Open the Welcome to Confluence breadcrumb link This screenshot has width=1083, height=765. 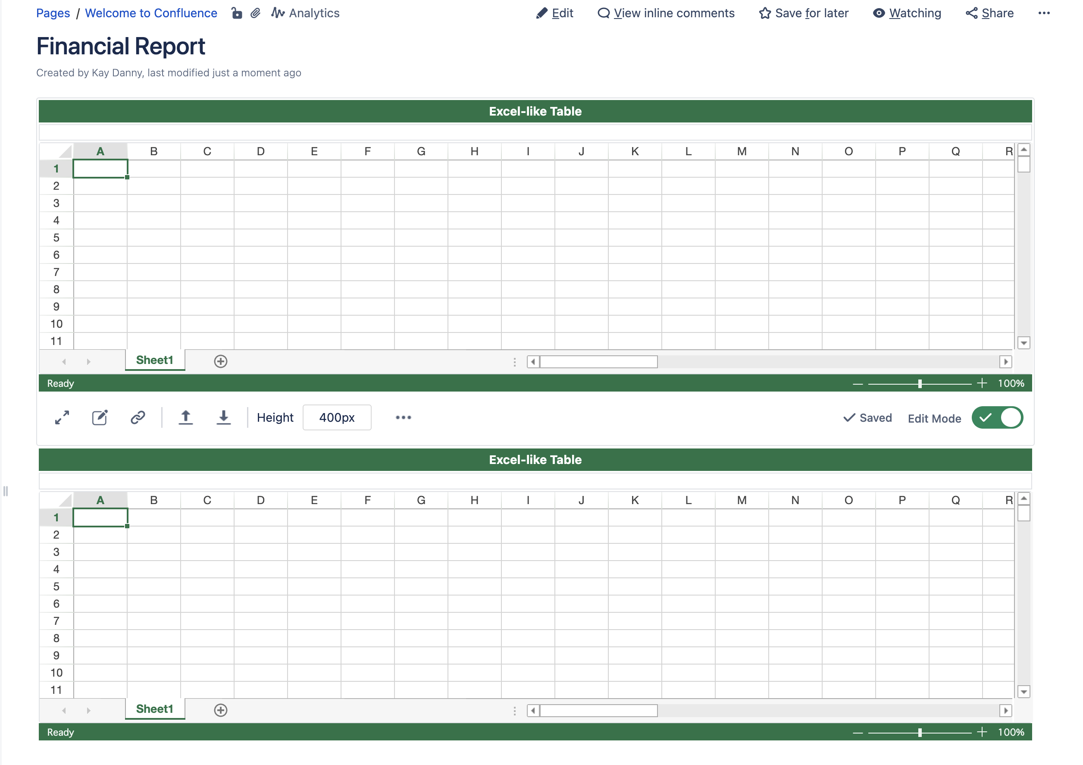tap(151, 13)
